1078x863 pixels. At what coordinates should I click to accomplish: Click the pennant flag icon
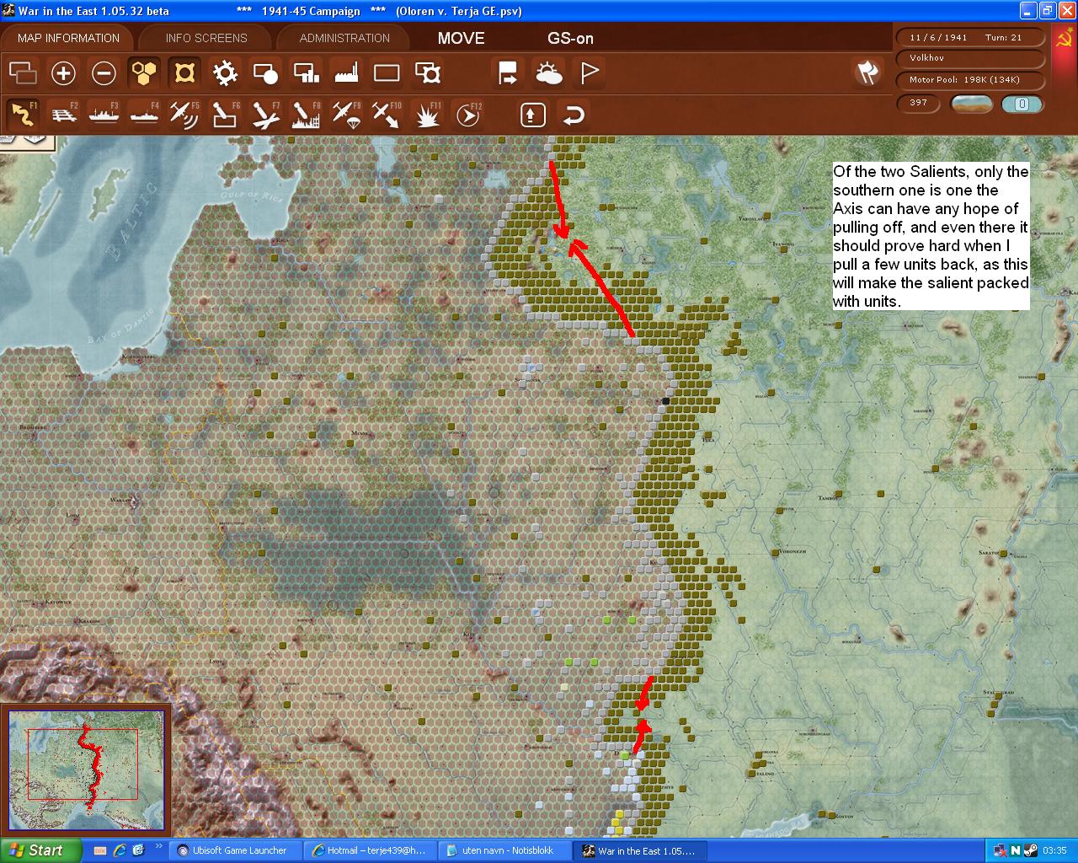coord(589,73)
